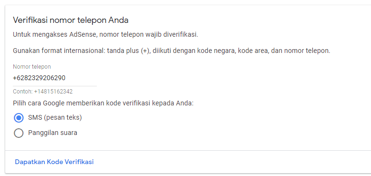This screenshot has height=176, width=371.
Task: Click the 'Contoh: +14815162342' helper text
Action: click(43, 92)
